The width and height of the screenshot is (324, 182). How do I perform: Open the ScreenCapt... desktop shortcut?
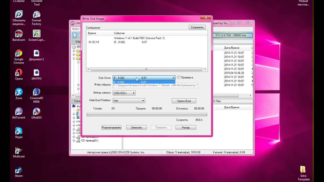pyautogui.click(x=37, y=36)
